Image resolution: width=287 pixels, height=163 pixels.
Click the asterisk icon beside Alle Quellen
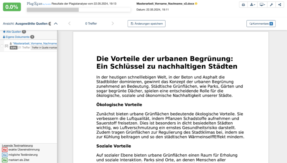tap(4, 32)
